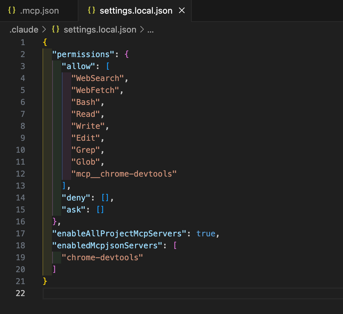Click the true value of enableAllProjectMcpServers
This screenshot has width=343, height=314.
[x=206, y=233]
